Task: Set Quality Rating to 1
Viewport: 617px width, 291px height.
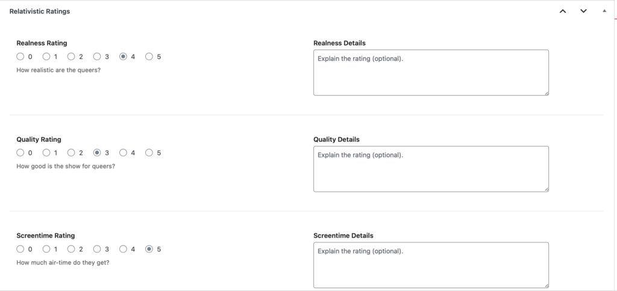Action: [x=46, y=153]
